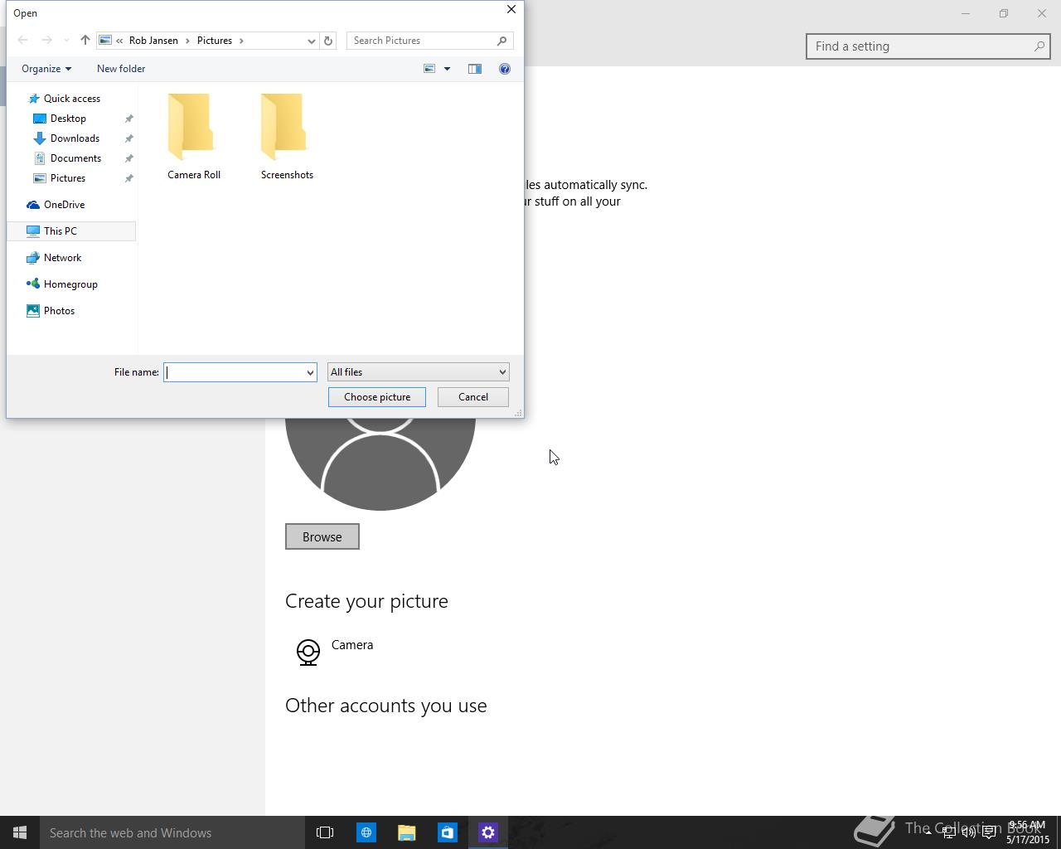Open browser globe icon on taskbar
The height and width of the screenshot is (849, 1061).
[366, 832]
